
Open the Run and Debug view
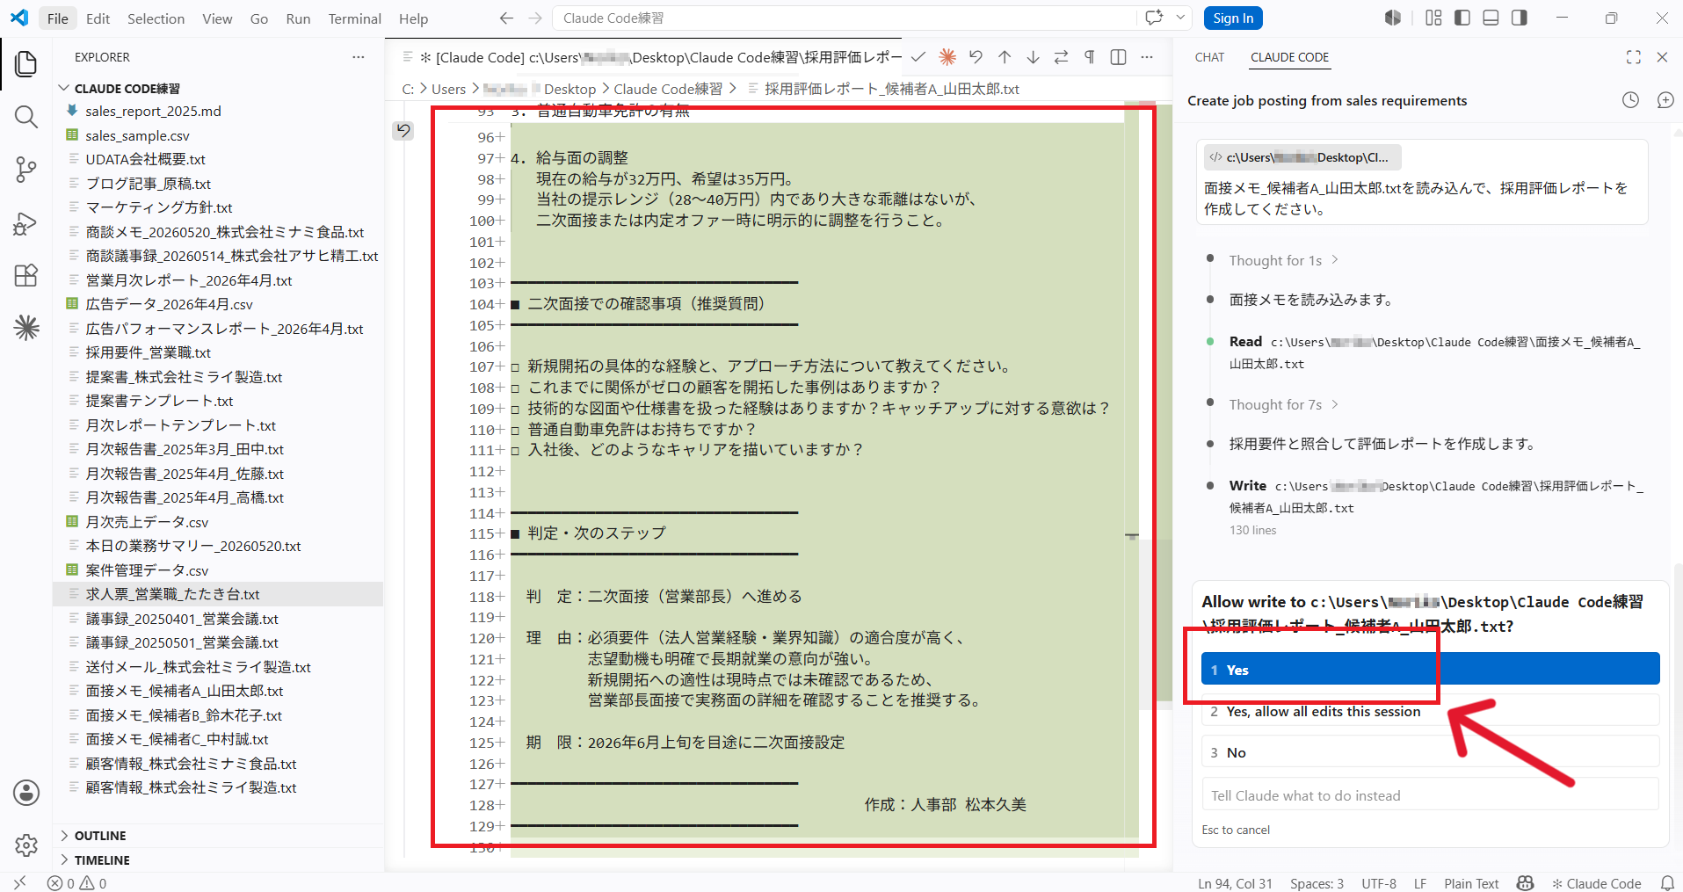26,223
